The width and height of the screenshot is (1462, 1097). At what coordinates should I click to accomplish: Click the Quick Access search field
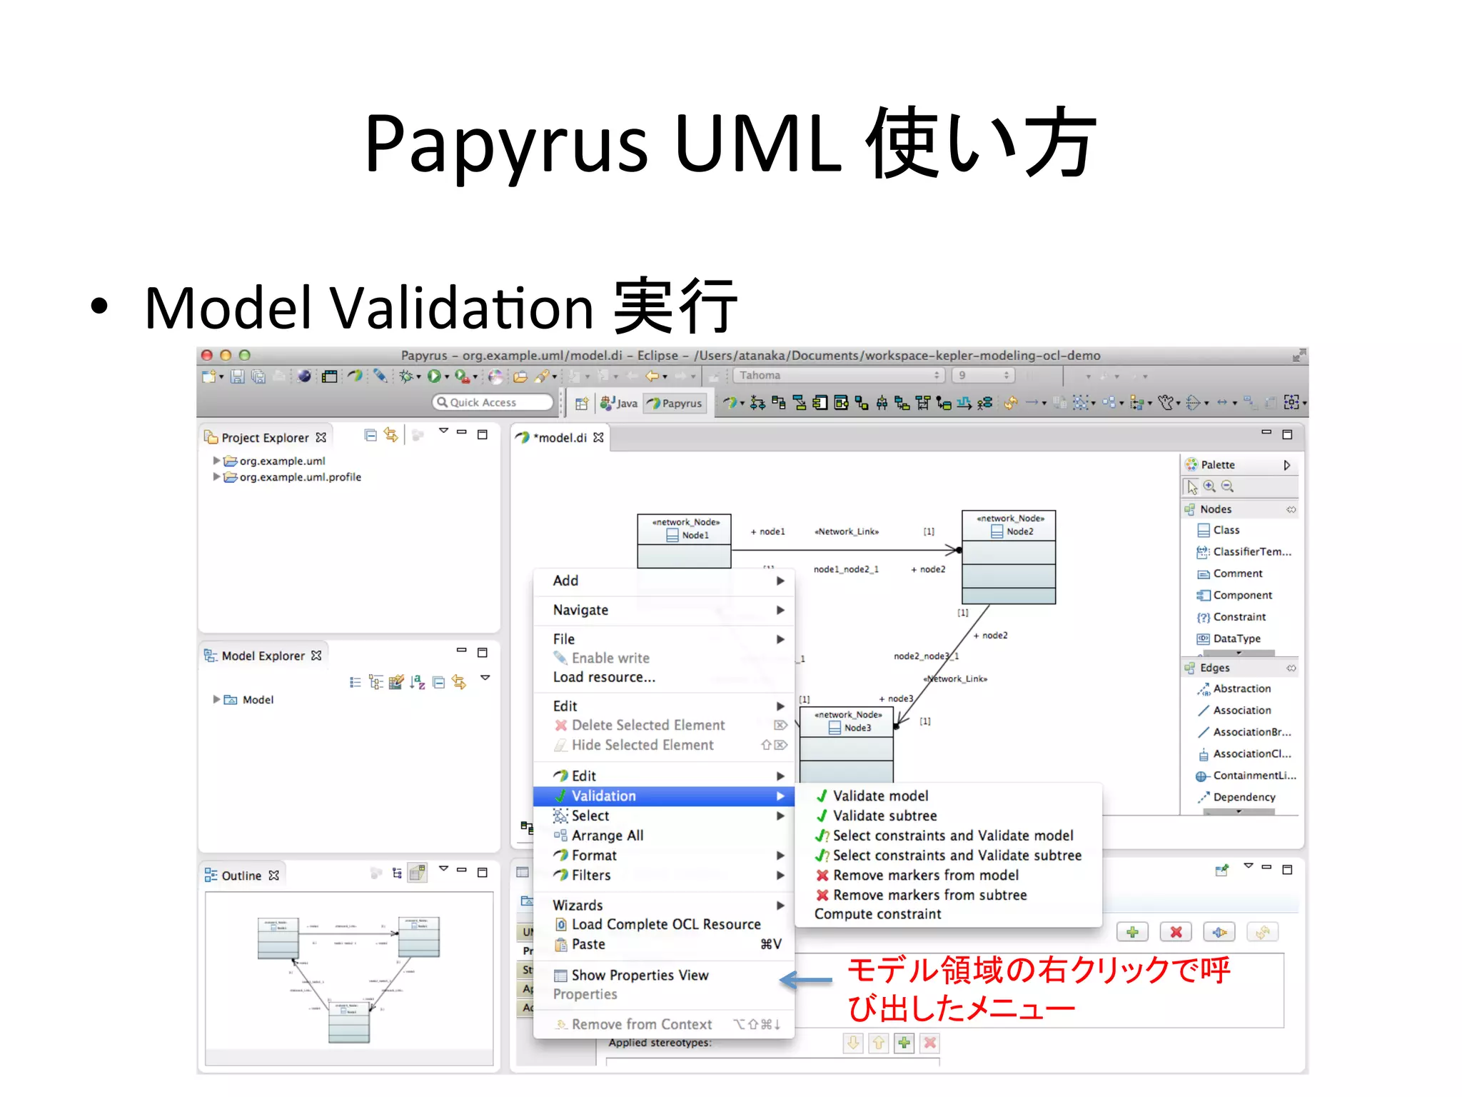[493, 403]
